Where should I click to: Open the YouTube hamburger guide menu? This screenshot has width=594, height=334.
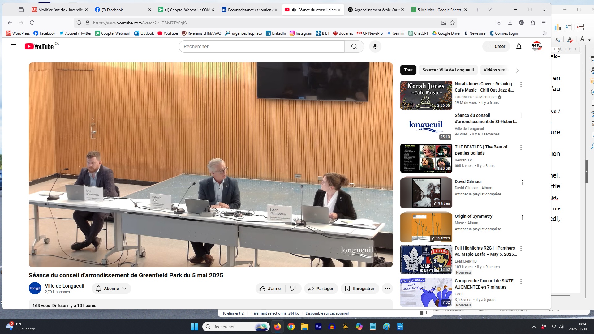coord(14,46)
